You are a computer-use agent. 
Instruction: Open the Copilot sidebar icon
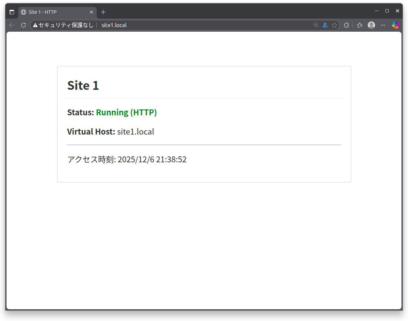tap(395, 25)
